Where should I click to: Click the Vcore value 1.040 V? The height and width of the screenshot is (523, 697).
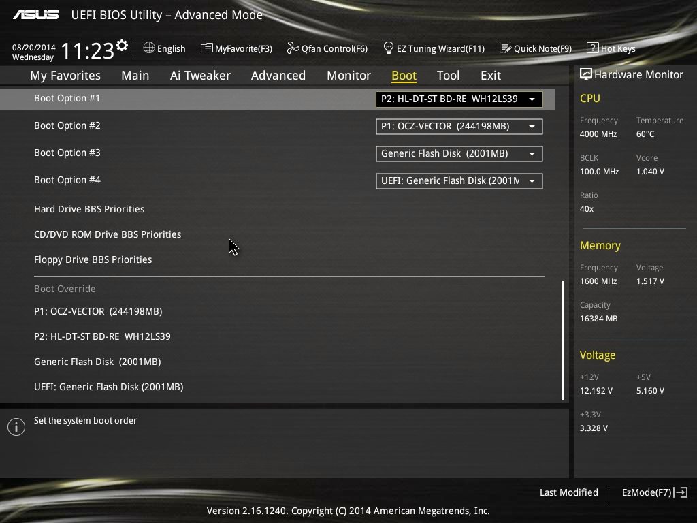click(x=650, y=171)
